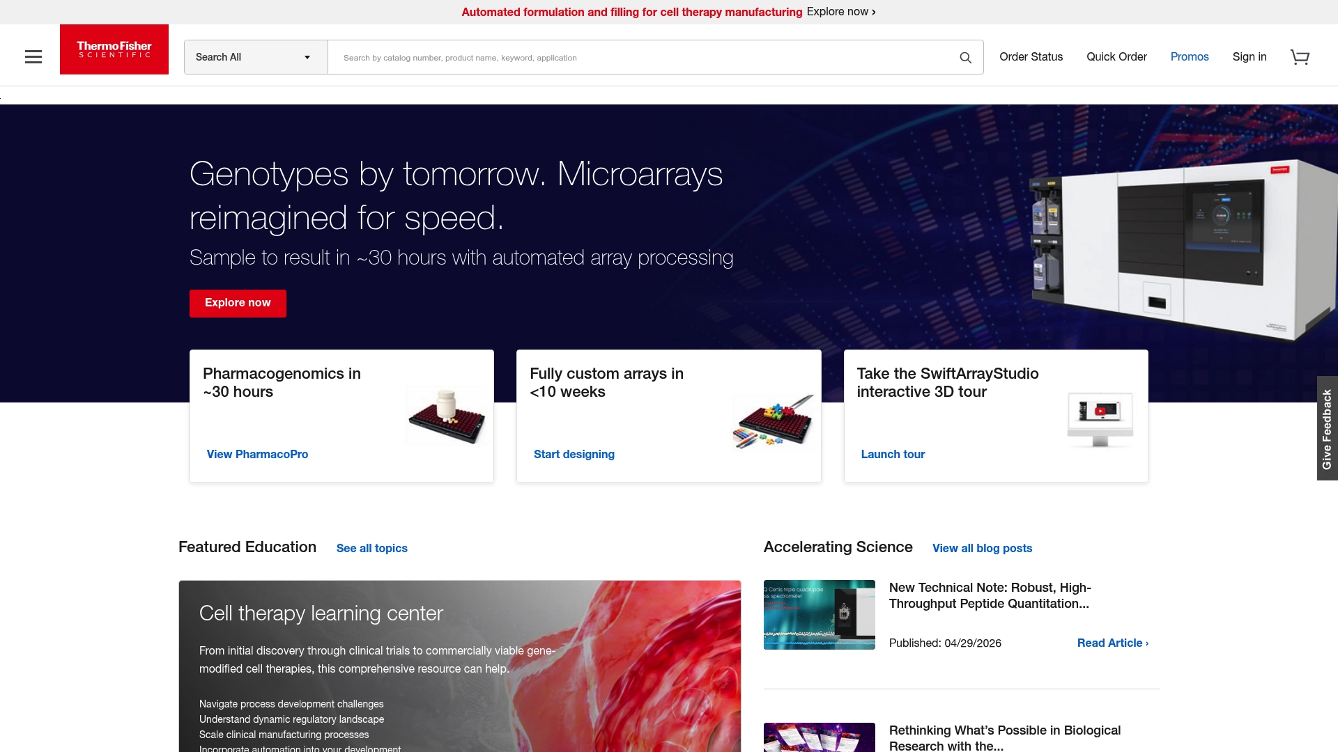Open the shopping cart

pos(1300,57)
